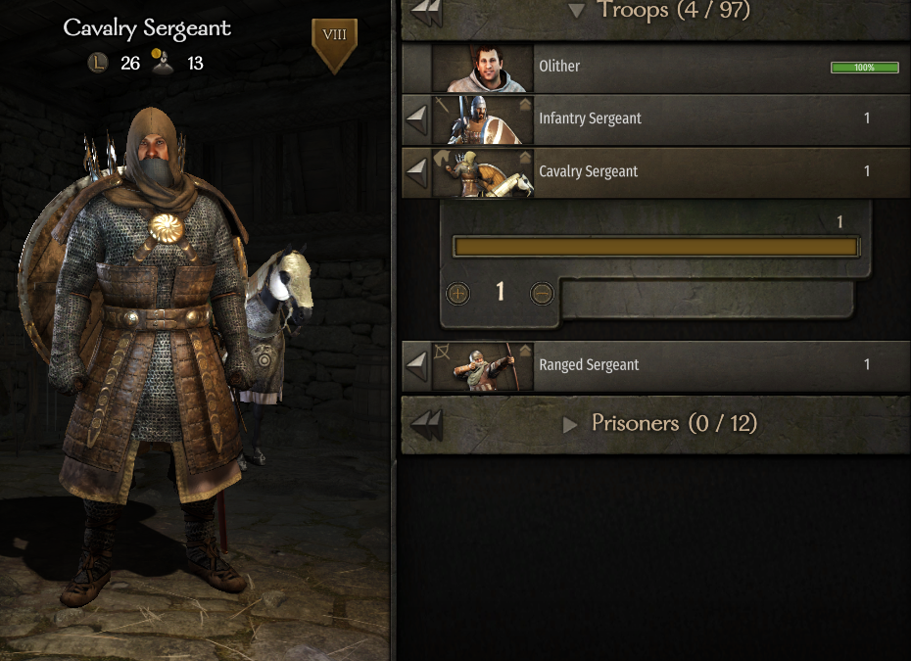The image size is (911, 661).
Task: Expand the Prisoners section
Action: [x=570, y=425]
